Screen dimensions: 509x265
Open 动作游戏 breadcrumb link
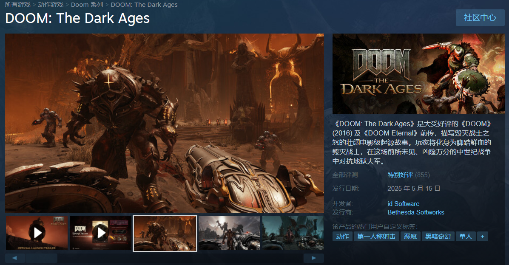pos(51,5)
